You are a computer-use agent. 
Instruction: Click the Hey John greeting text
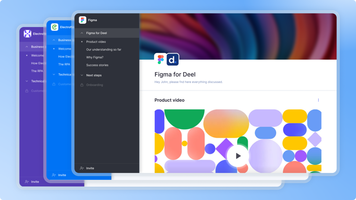click(188, 82)
